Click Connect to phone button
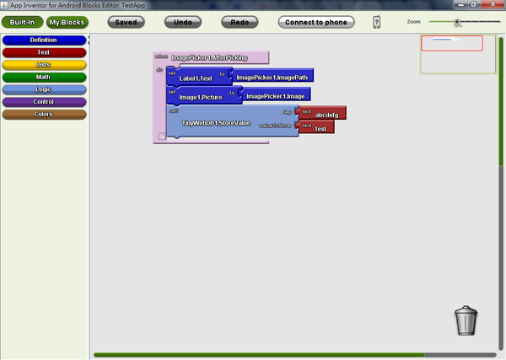The image size is (506, 360). coord(316,22)
